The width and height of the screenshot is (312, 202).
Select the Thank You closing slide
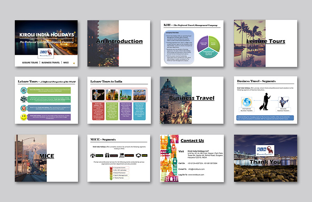pos(266,158)
